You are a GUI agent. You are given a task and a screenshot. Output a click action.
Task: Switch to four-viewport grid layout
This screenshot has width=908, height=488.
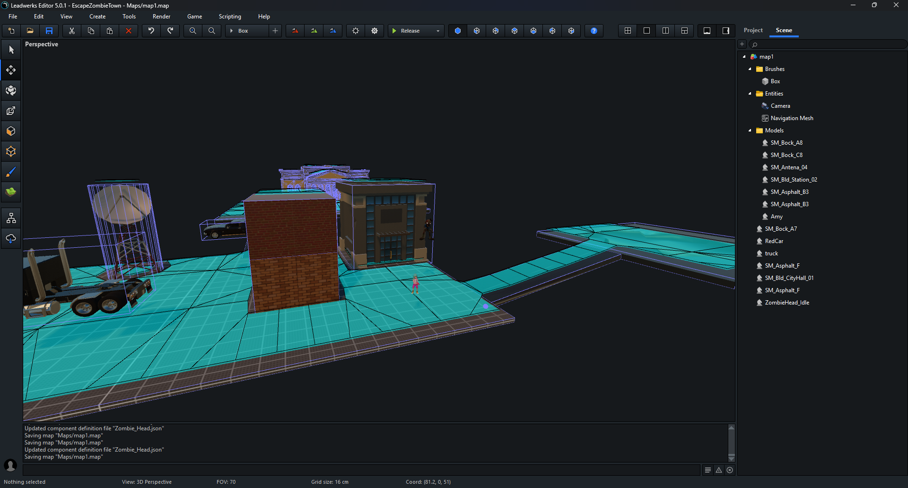tap(628, 31)
